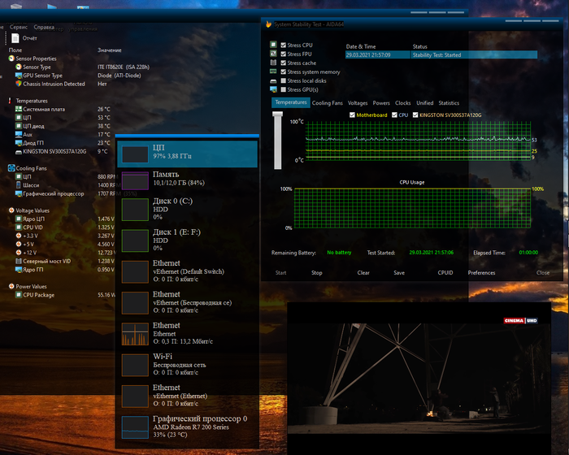
Task: Click the Значение column header
Action: [x=109, y=50]
